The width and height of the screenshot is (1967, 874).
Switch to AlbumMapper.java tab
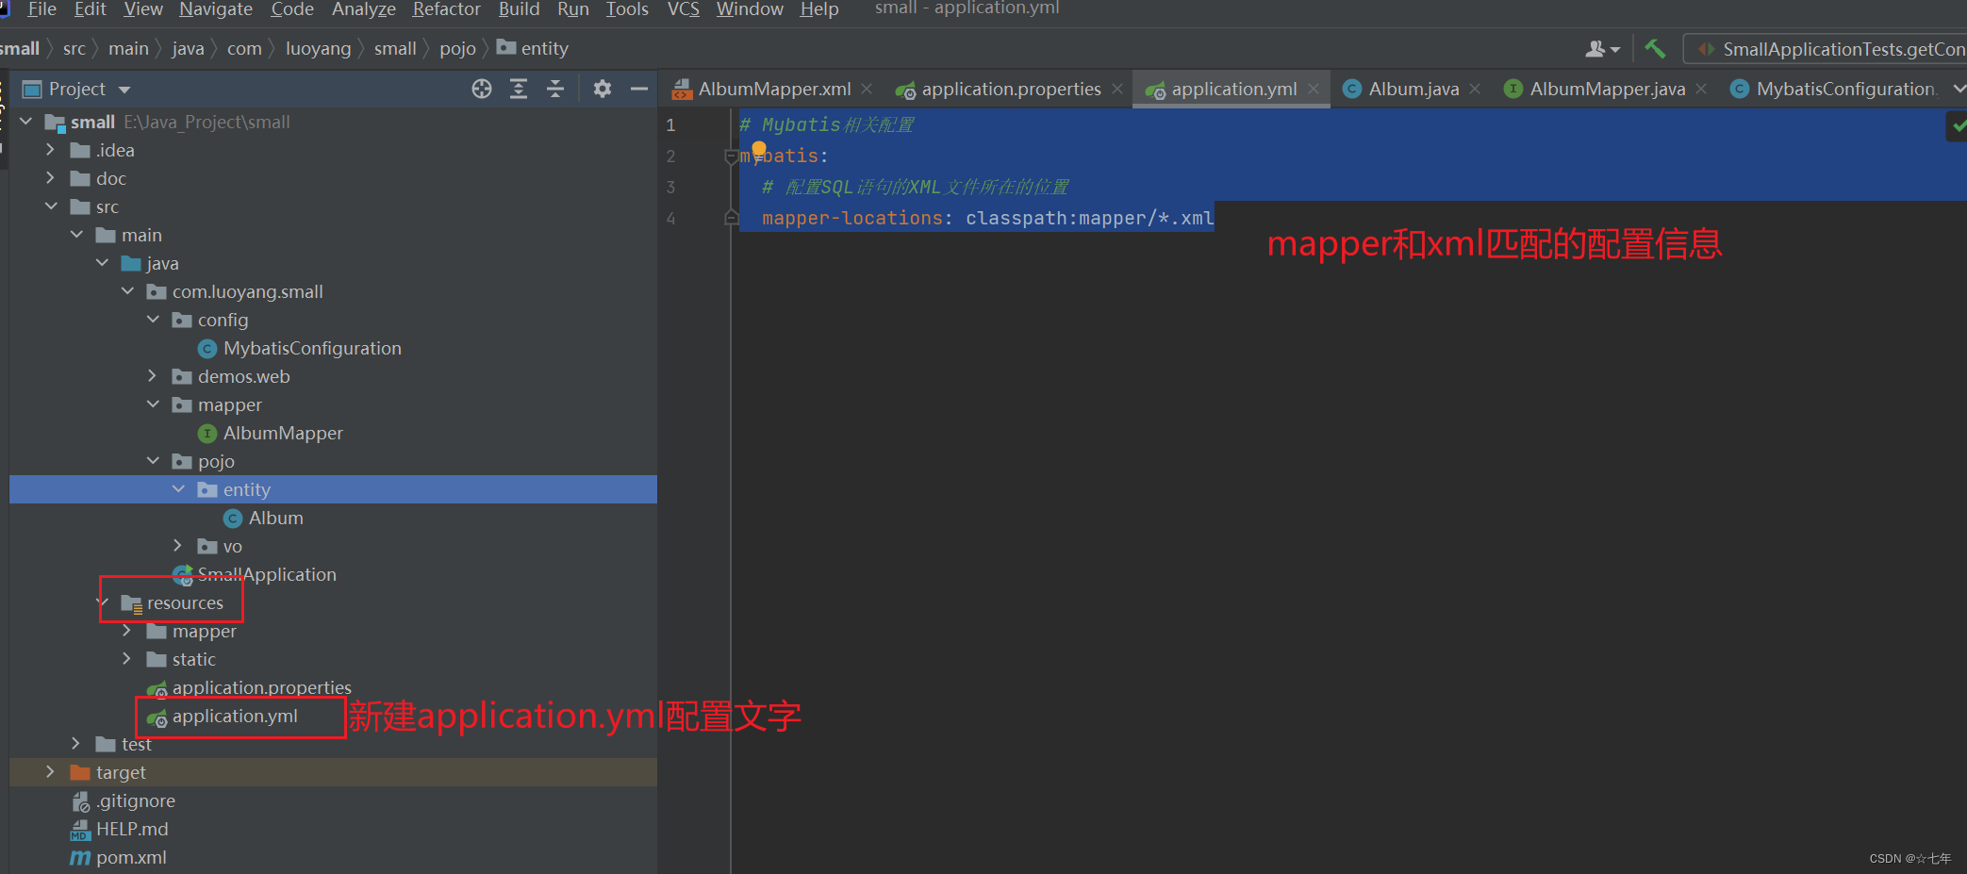point(1607,89)
